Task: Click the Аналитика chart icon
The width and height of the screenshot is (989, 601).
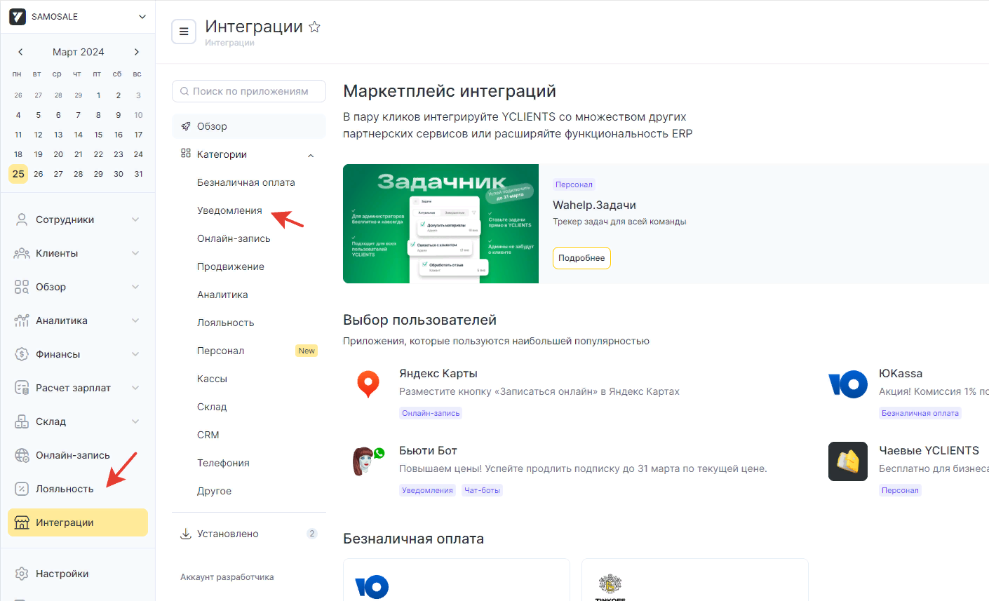Action: (x=22, y=320)
